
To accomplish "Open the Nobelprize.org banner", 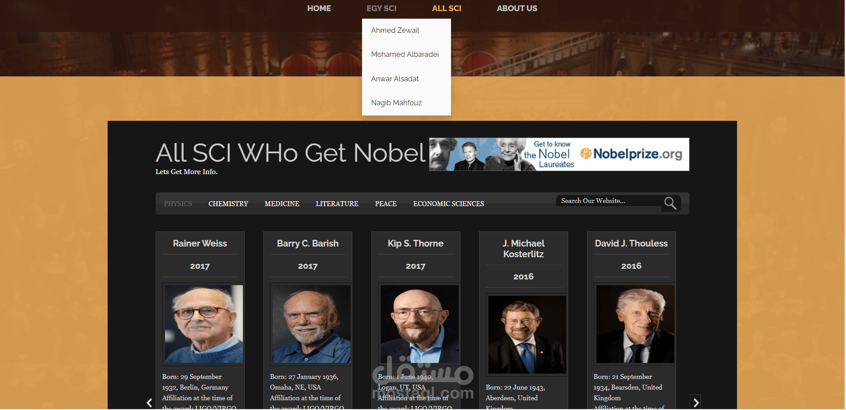I will coord(559,154).
